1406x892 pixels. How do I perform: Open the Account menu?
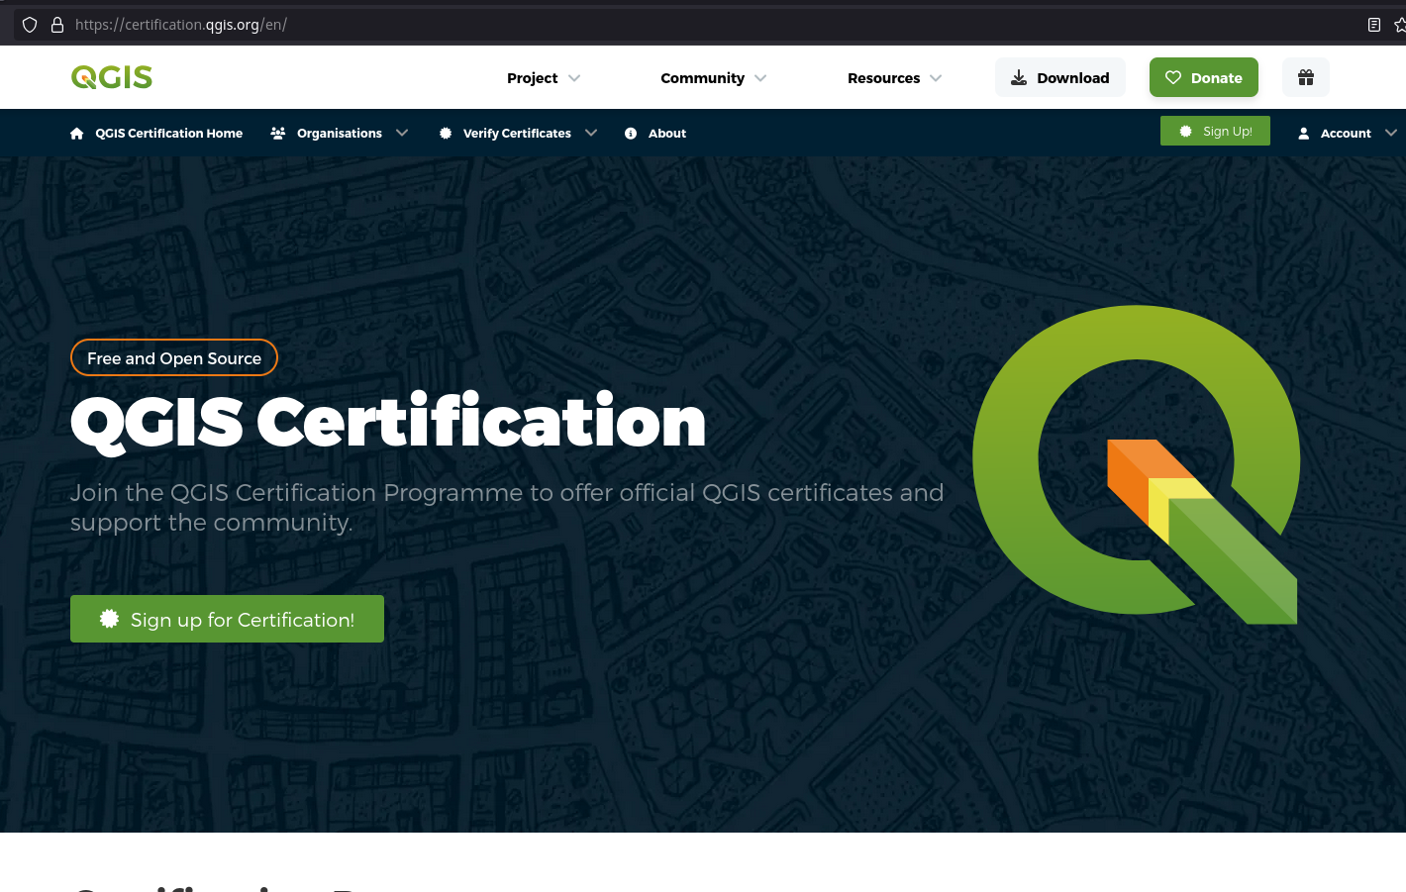(x=1348, y=134)
